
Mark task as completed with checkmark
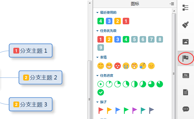coord(101,92)
